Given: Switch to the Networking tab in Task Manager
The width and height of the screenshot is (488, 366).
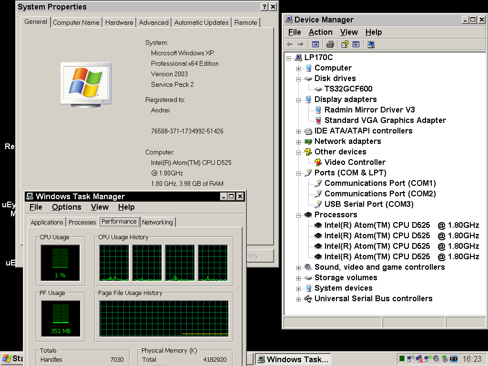Looking at the screenshot, I should coord(157,222).
